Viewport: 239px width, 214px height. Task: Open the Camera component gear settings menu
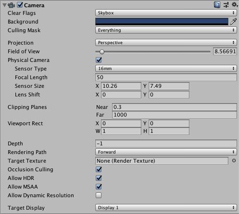(x=235, y=4)
